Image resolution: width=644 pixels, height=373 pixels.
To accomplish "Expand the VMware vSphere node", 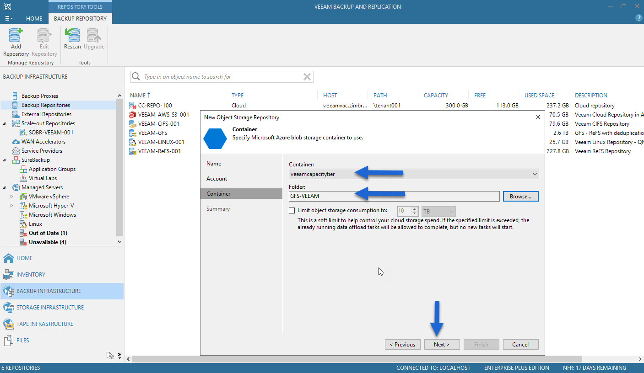I will pyautogui.click(x=12, y=197).
